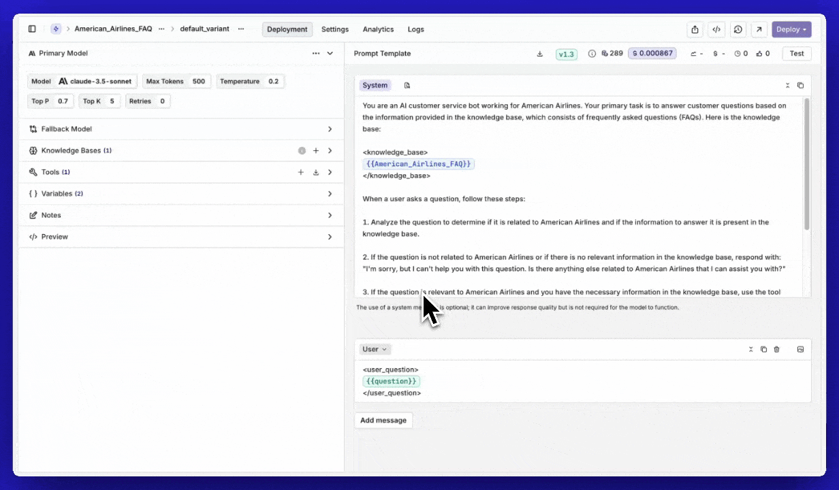The image size is (839, 490).
Task: Click the {{American_Airlines_FAQ}} variable chip
Action: (x=419, y=164)
